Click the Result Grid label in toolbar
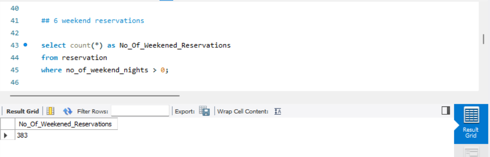Image resolution: width=490 pixels, height=157 pixels. (x=23, y=111)
